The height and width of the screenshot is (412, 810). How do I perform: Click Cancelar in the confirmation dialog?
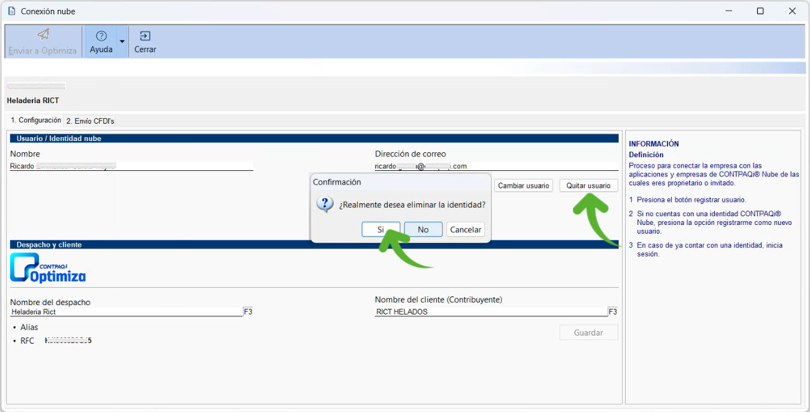[x=465, y=229]
